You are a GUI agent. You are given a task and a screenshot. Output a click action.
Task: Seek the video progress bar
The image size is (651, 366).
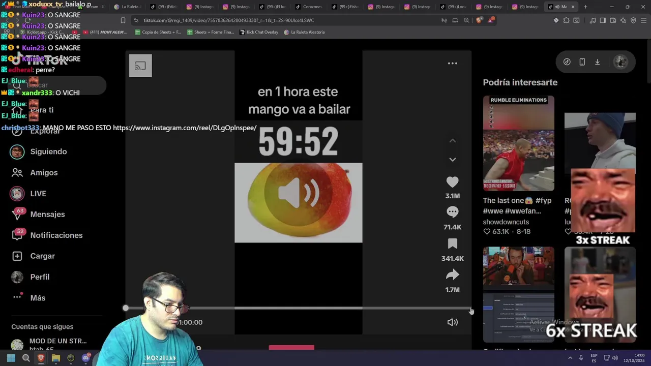coord(299,308)
